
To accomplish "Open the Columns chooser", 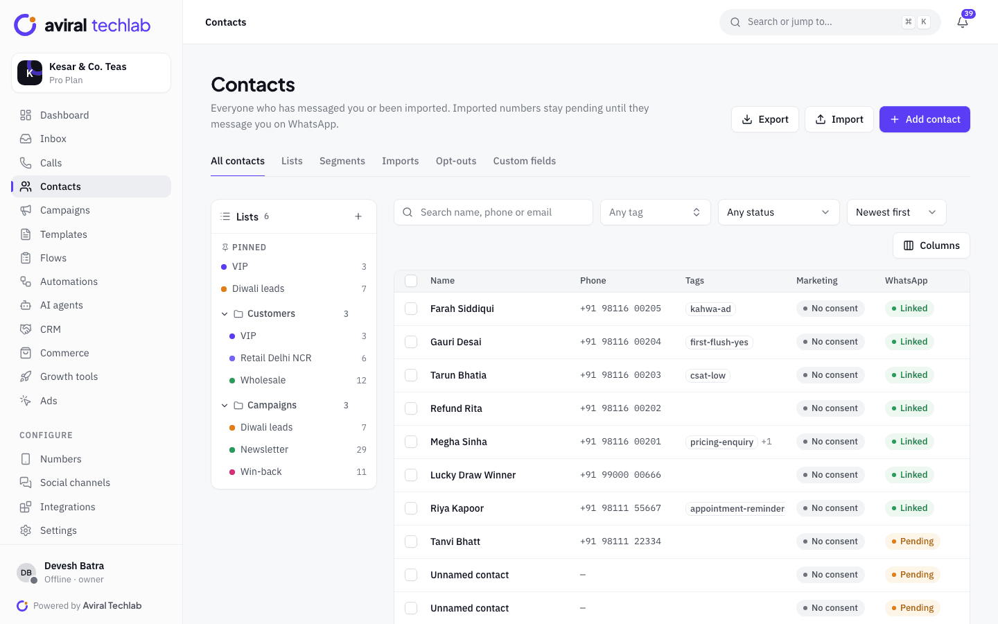I will click(931, 245).
